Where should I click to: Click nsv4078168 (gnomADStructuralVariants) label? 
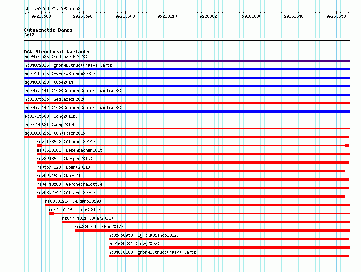point(153,252)
